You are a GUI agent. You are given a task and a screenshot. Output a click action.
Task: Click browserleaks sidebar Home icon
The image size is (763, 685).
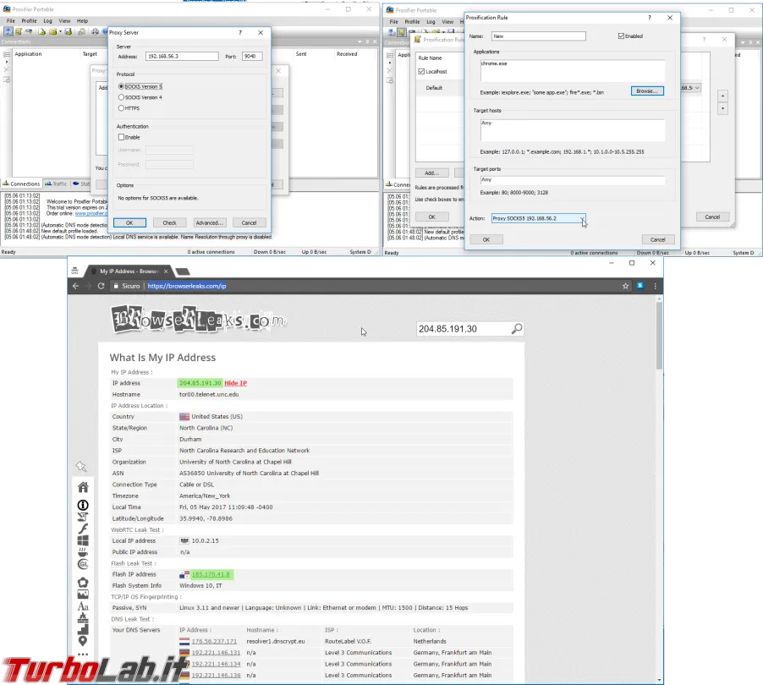pyautogui.click(x=83, y=487)
